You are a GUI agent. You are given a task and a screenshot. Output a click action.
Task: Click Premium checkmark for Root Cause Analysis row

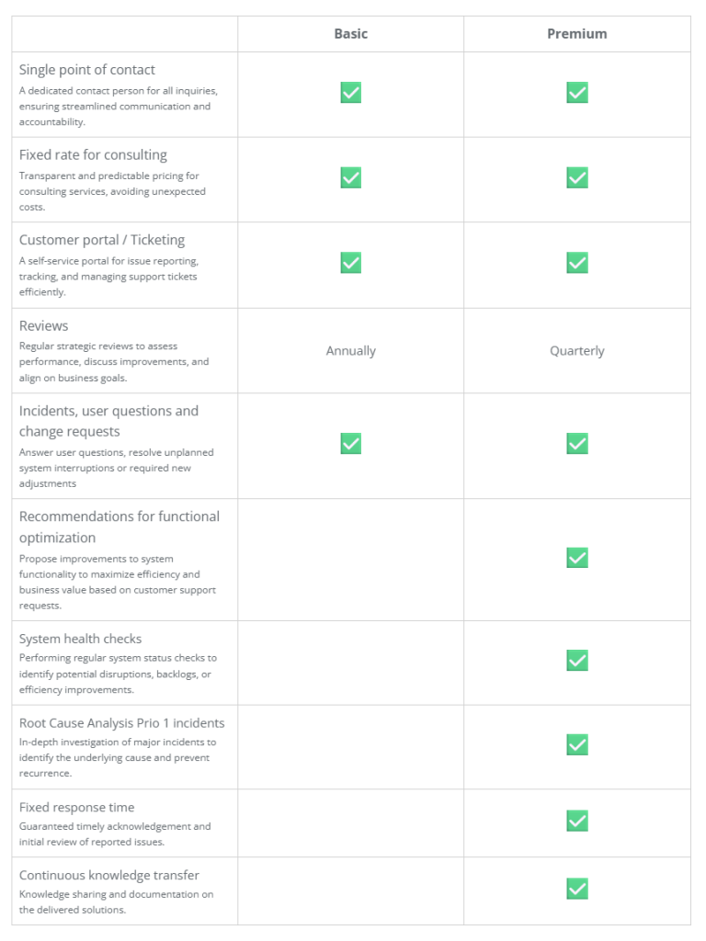click(x=577, y=744)
